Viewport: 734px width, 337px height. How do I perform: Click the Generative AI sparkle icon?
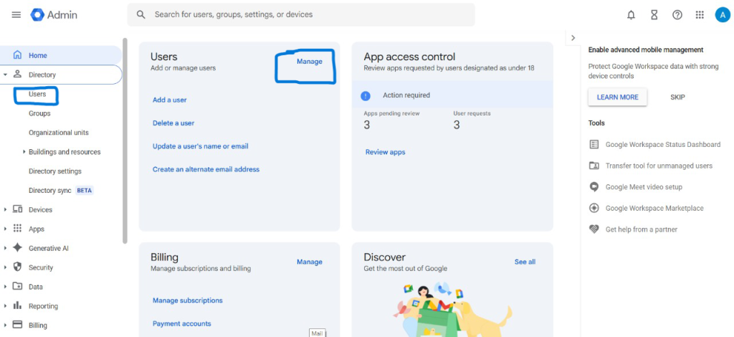point(17,247)
